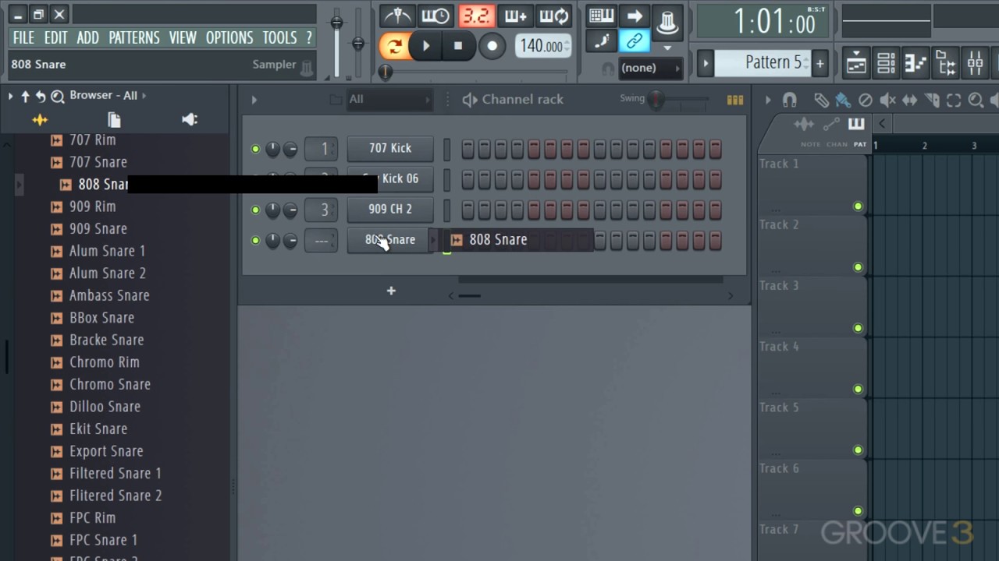Open the All channel filter dropdown
The height and width of the screenshot is (561, 999).
pyautogui.click(x=389, y=100)
